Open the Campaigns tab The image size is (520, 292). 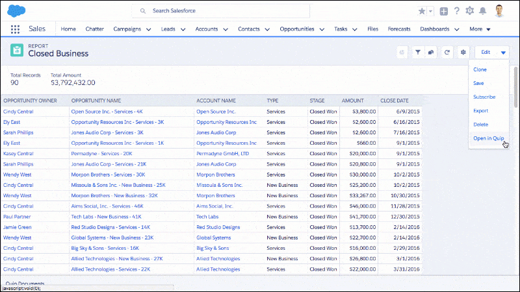tap(127, 29)
